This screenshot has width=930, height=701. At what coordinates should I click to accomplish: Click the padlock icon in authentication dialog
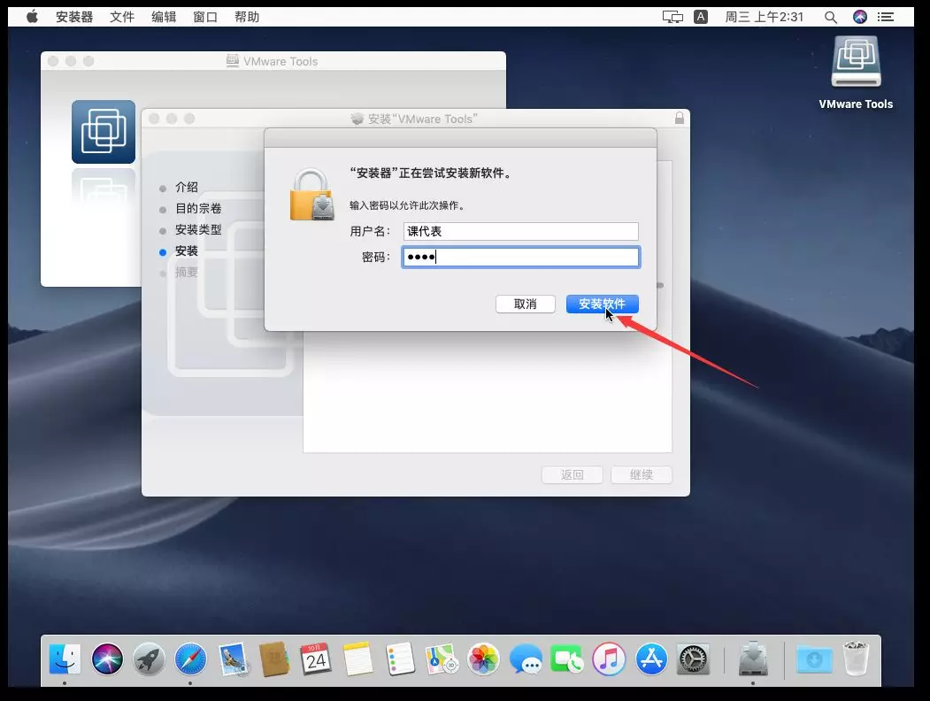(x=312, y=195)
